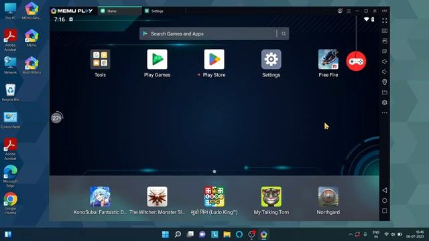Select the Network desktop icon
Viewport: 429px width, 241px height.
pos(11,65)
